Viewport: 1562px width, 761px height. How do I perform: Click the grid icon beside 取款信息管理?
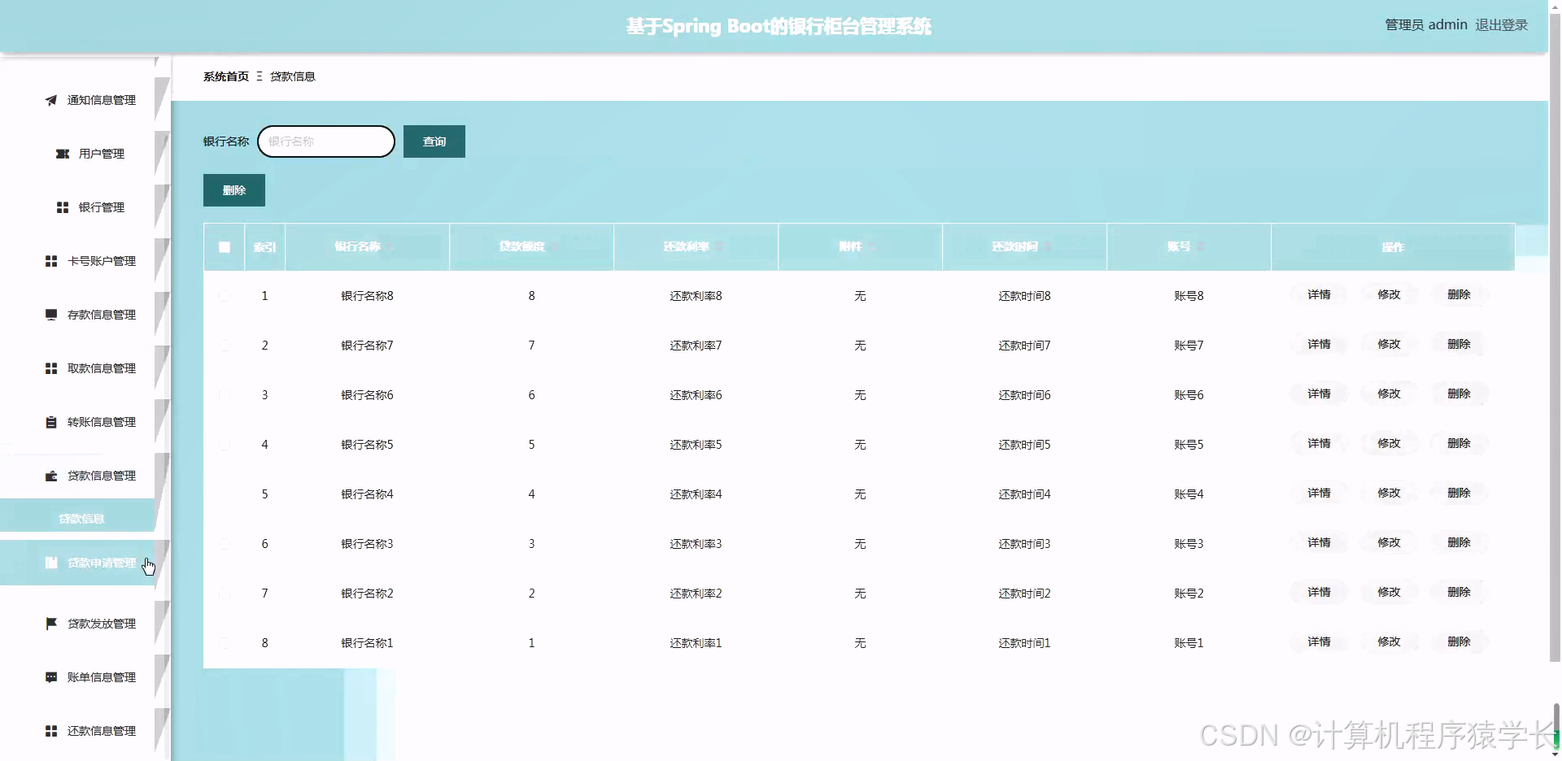[51, 368]
